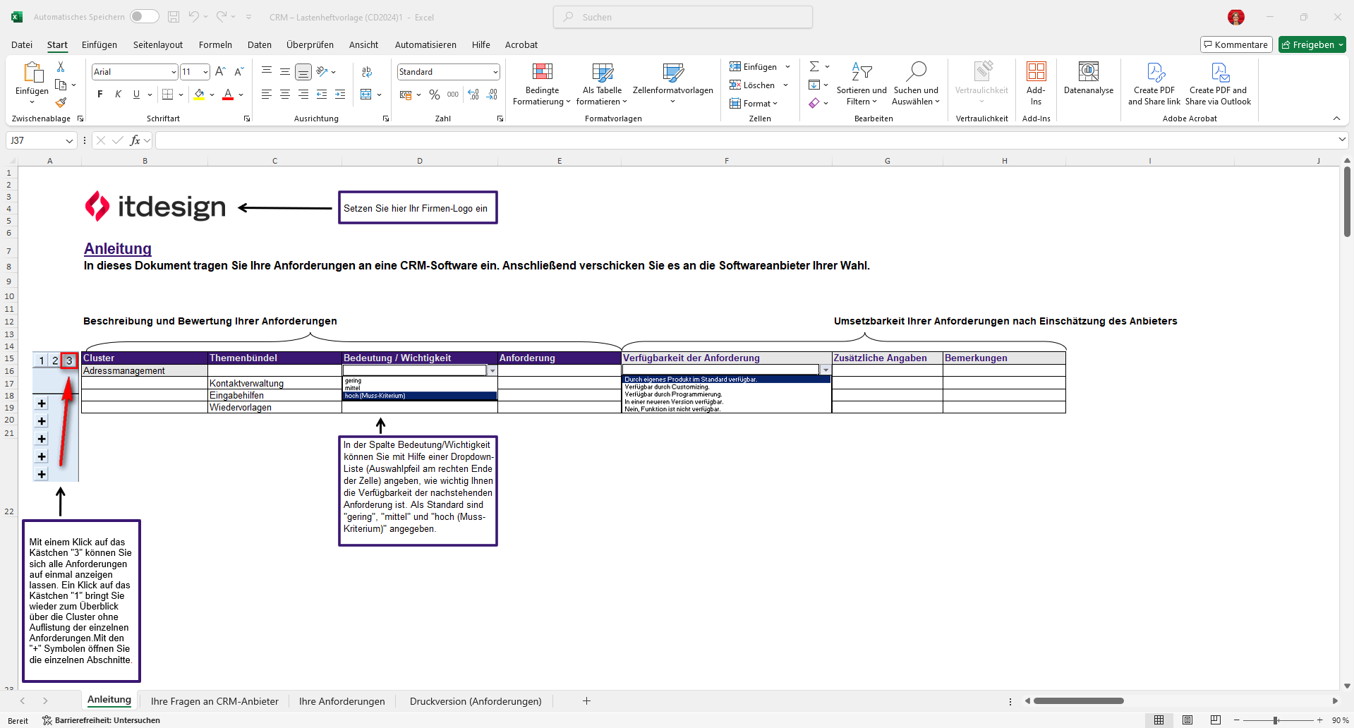Show outline level 3
Viewport: 1354px width, 728px height.
coord(69,360)
